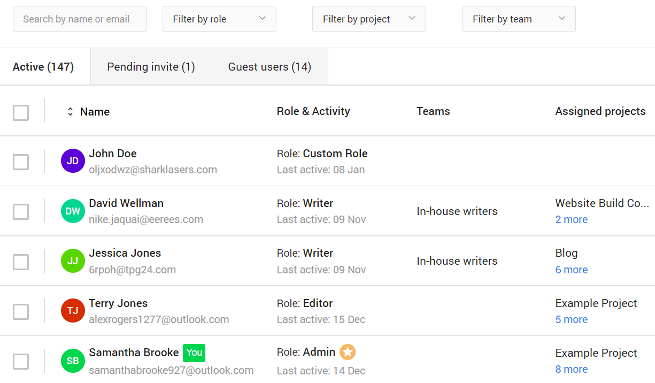Open the Guest users (14) tab
The width and height of the screenshot is (655, 383).
pos(270,66)
